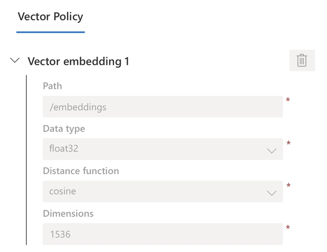The height and width of the screenshot is (252, 327).
Task: Click the chevron arrow in Data type box
Action: pos(271,151)
